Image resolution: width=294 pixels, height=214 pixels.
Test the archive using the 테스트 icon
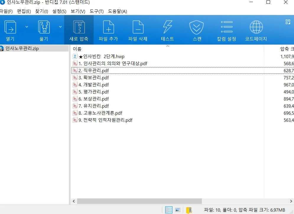167,29
